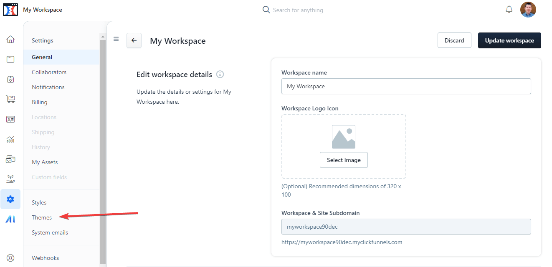Open the Home dashboard icon
552x267 pixels.
[10, 39]
